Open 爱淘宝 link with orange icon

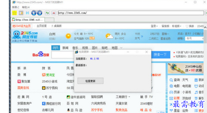click(x=48, y=75)
